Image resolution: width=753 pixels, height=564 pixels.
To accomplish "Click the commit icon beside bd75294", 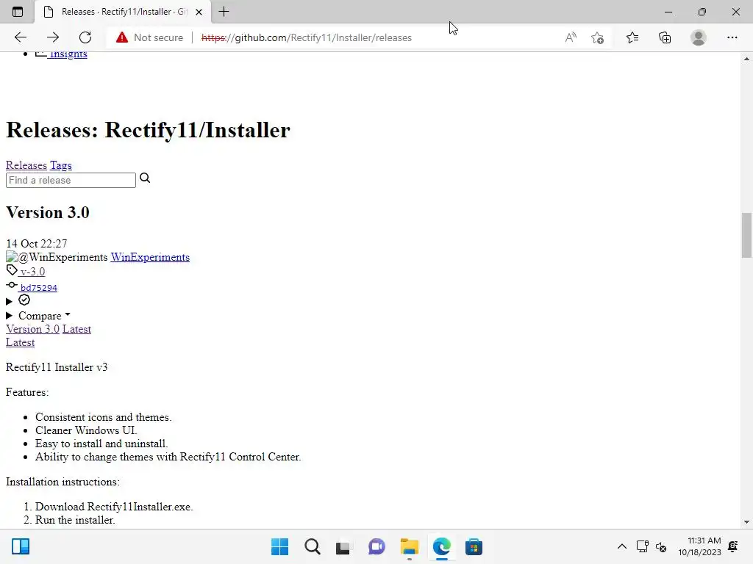I will coord(12,286).
